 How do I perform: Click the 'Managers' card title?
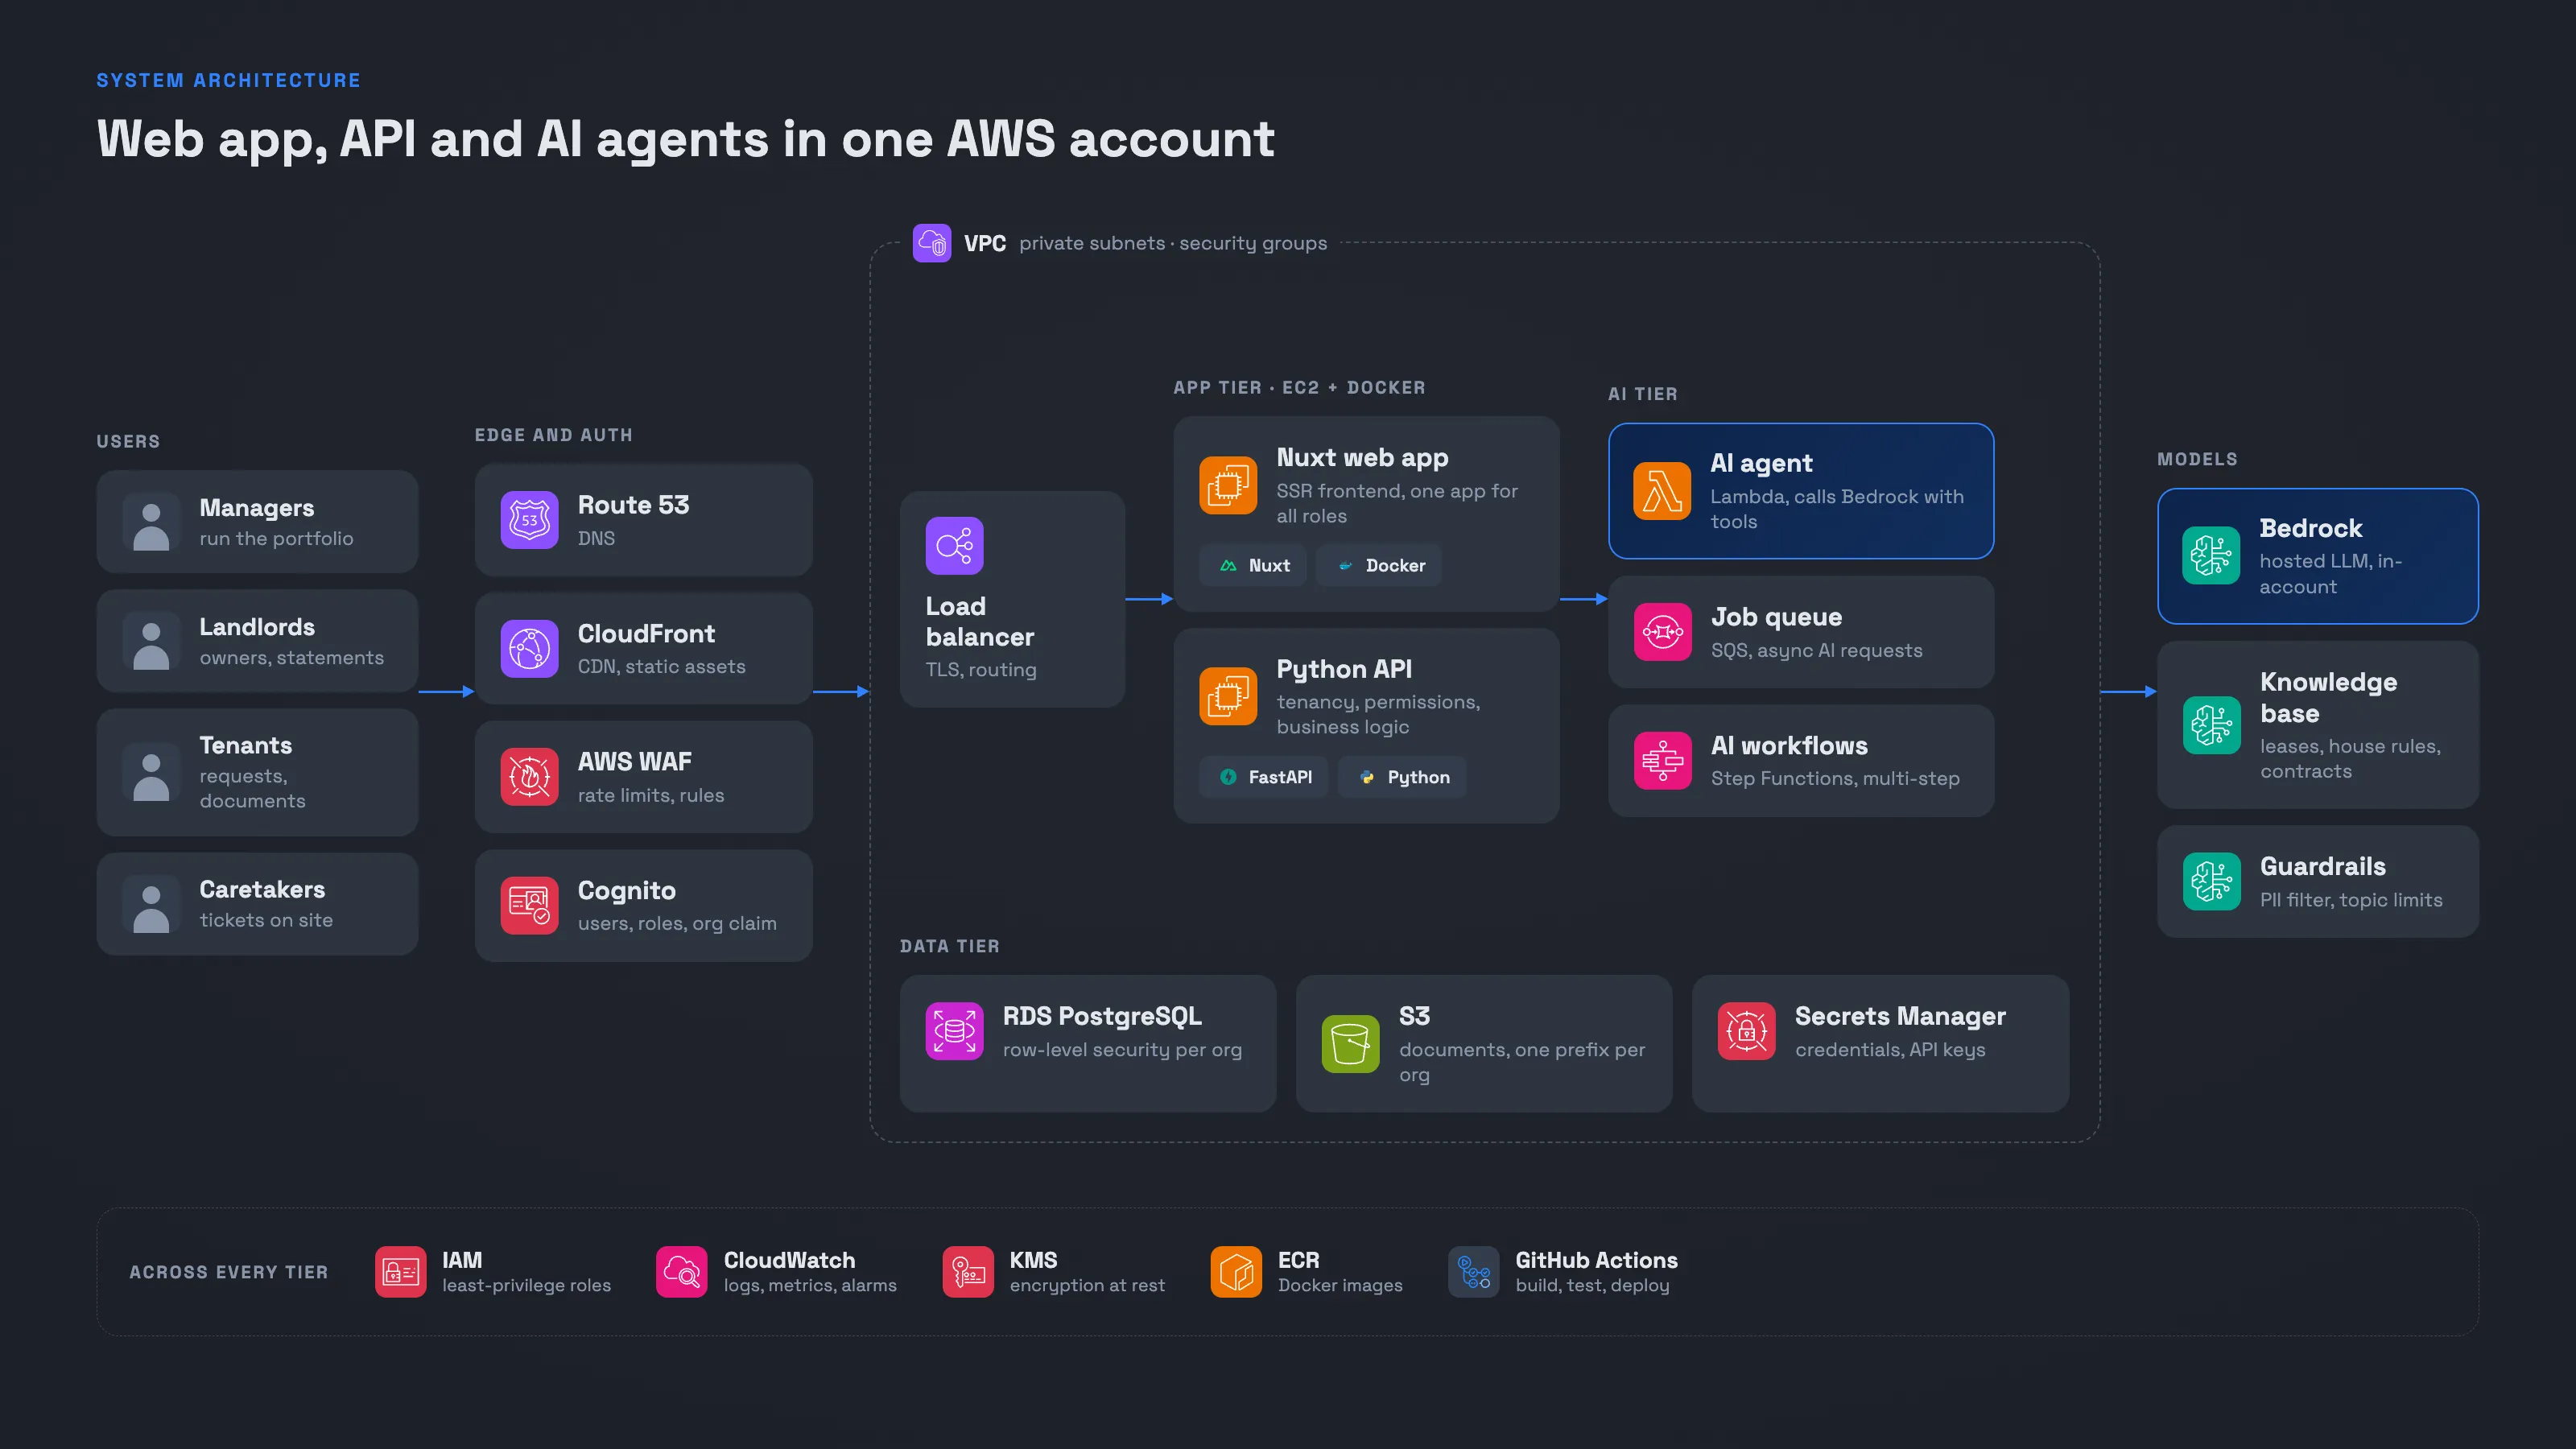click(x=256, y=508)
